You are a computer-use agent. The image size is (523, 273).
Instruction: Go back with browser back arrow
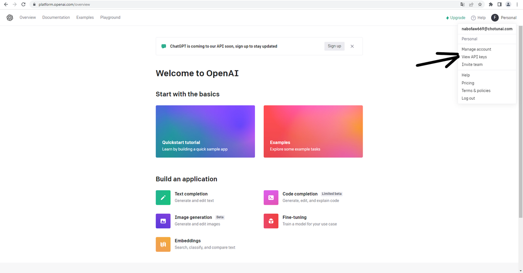tap(6, 4)
